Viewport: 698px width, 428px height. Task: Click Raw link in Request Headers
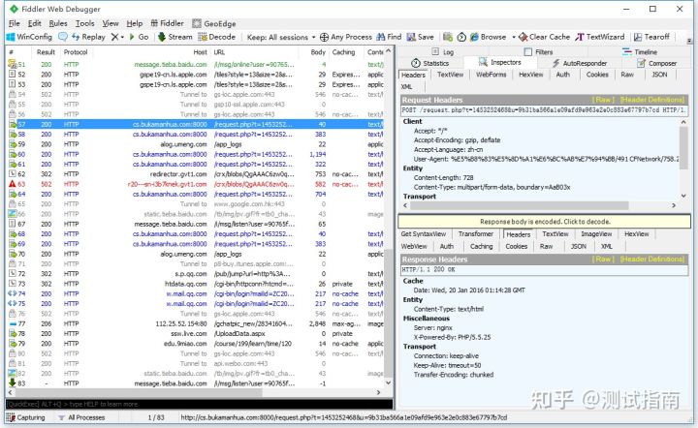[603, 100]
